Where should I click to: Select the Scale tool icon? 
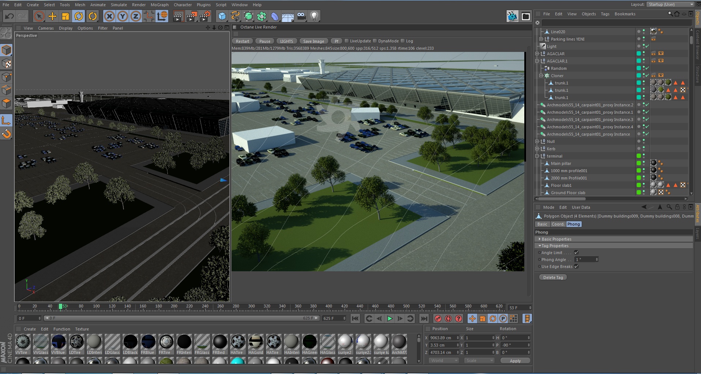pyautogui.click(x=65, y=16)
